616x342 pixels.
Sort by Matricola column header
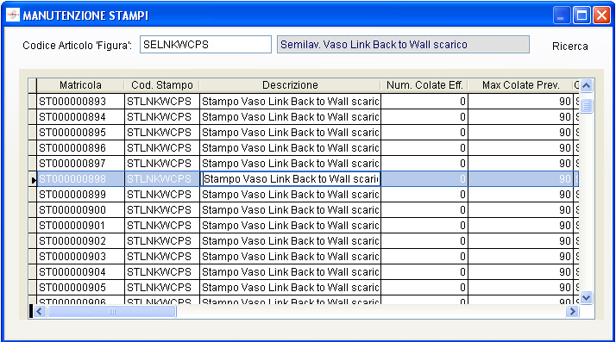coord(80,85)
